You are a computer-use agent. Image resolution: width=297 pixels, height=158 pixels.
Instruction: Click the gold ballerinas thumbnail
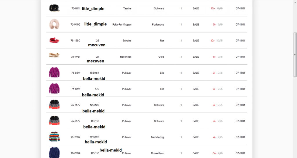[54, 56]
